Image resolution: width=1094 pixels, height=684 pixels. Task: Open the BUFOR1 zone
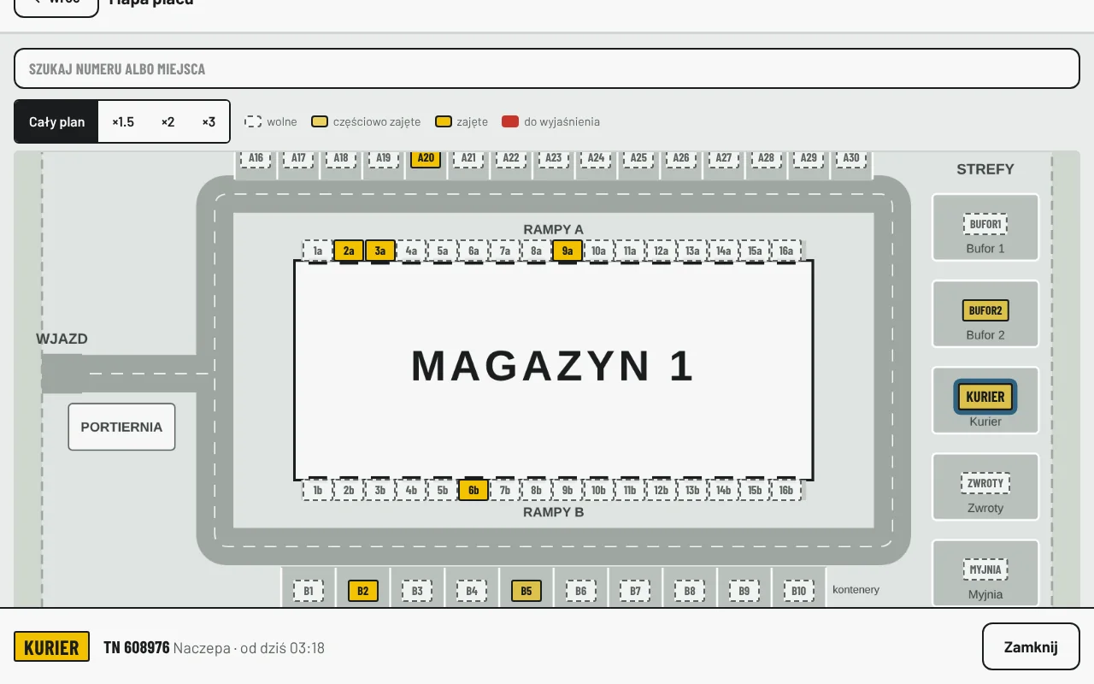point(985,225)
